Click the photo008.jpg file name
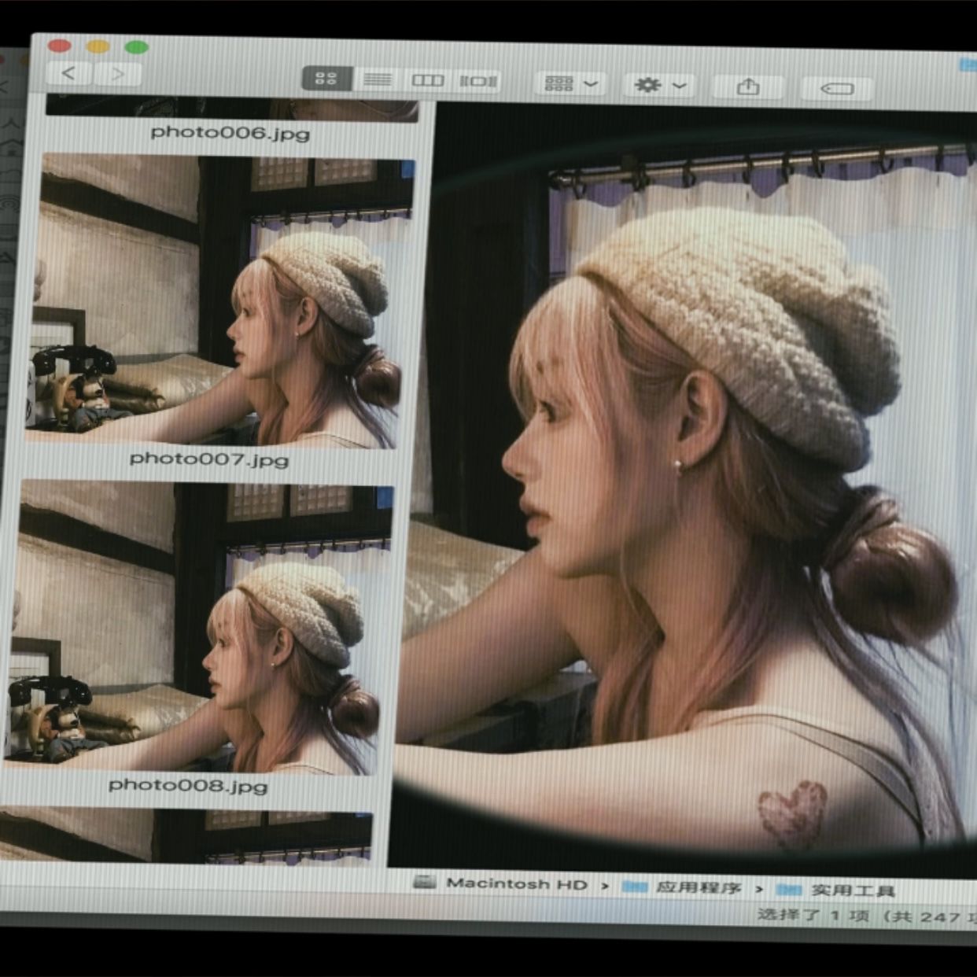 pos(188,785)
